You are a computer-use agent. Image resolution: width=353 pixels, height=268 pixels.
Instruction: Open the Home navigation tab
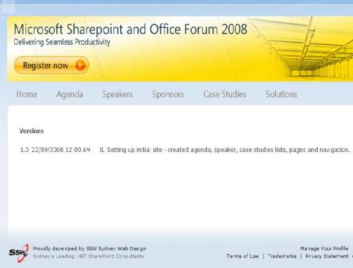pyautogui.click(x=27, y=94)
